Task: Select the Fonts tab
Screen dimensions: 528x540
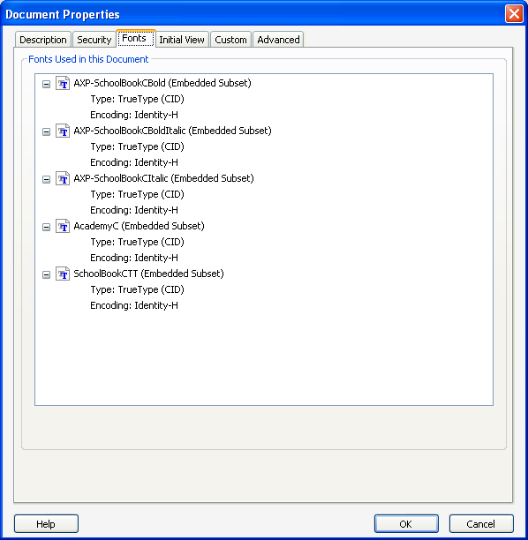Action: (x=135, y=38)
